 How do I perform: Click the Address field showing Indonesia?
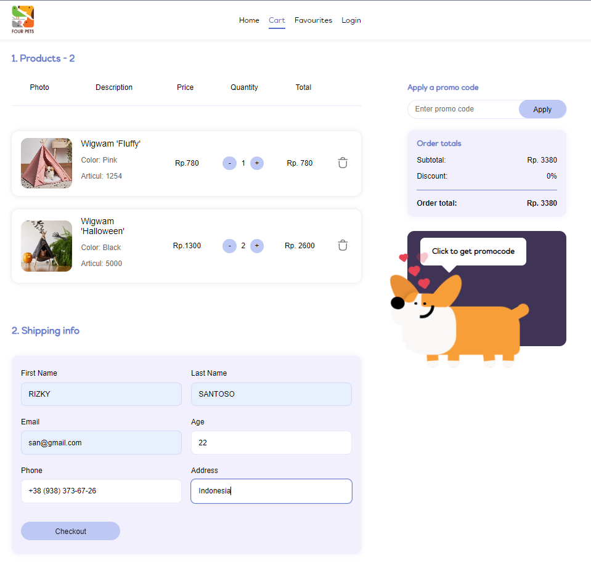pyautogui.click(x=271, y=491)
